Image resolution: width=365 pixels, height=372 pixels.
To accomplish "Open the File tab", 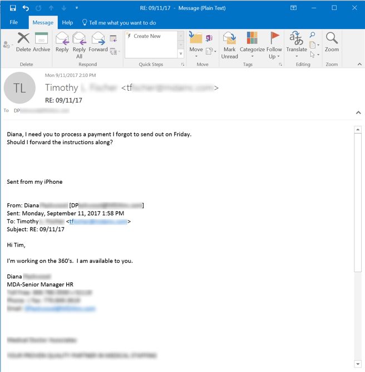I will point(14,23).
